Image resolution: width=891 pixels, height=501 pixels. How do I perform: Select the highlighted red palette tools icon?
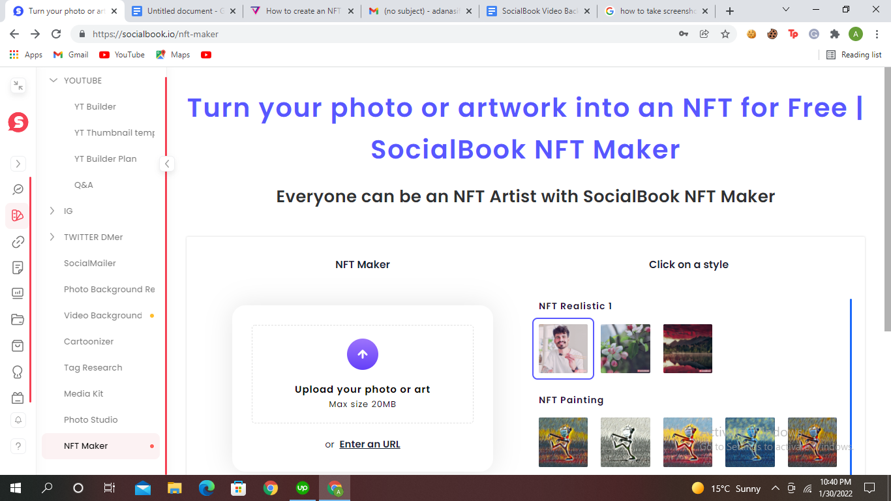click(x=18, y=215)
